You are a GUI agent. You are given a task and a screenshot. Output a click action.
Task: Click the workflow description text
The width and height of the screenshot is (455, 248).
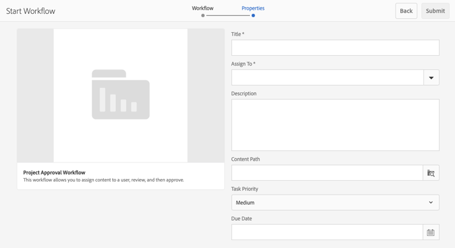[104, 180]
